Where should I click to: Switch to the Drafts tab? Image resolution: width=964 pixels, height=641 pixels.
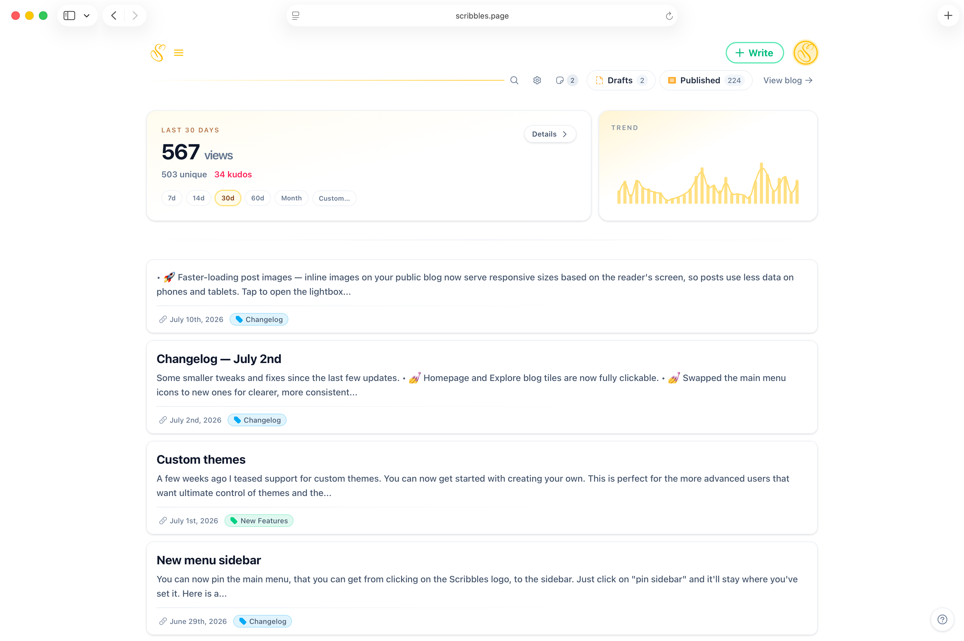tap(621, 81)
